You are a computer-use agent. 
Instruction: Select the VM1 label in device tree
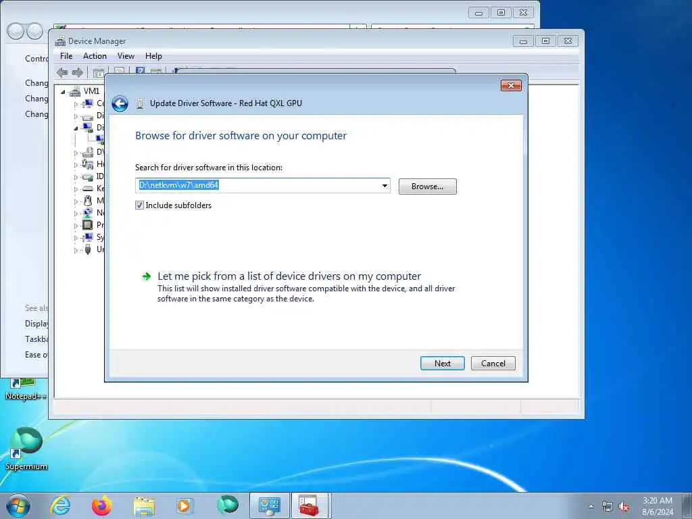coord(91,91)
